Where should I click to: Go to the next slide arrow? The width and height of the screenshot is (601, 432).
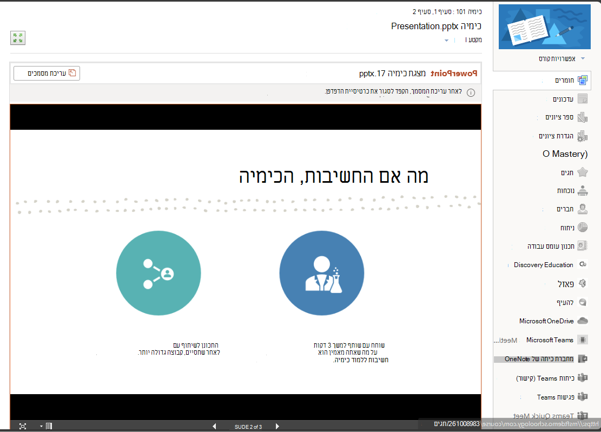277,426
